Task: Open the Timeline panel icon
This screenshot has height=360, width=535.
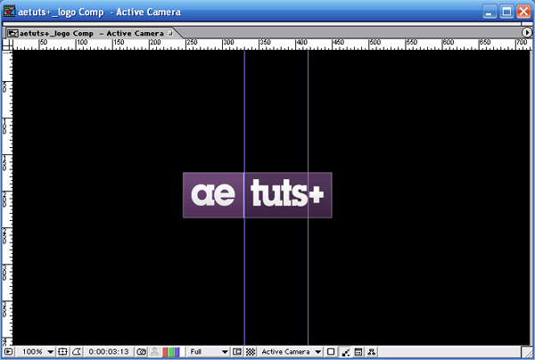Action: coord(358,352)
